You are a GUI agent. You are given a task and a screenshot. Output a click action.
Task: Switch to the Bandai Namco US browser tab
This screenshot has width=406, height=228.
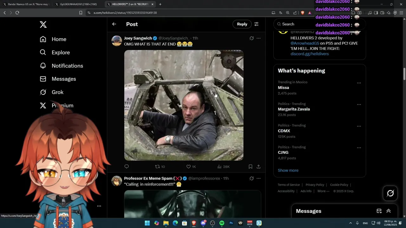coord(26,4)
